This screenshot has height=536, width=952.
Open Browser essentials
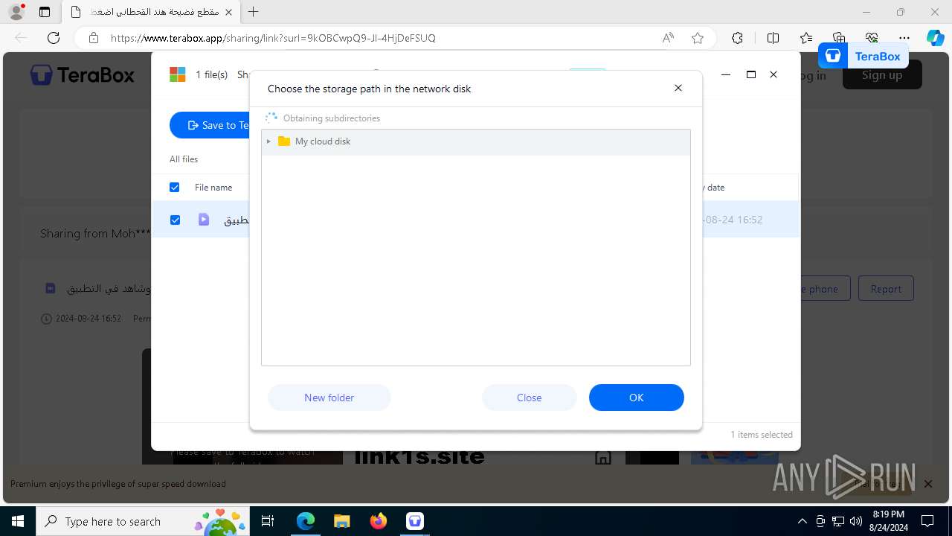(x=872, y=38)
